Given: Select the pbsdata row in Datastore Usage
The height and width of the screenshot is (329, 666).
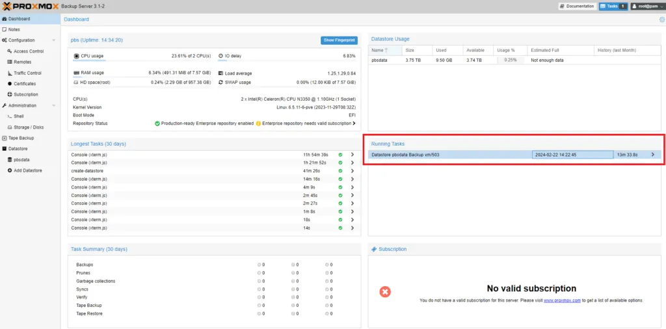Looking at the screenshot, I should [x=514, y=60].
